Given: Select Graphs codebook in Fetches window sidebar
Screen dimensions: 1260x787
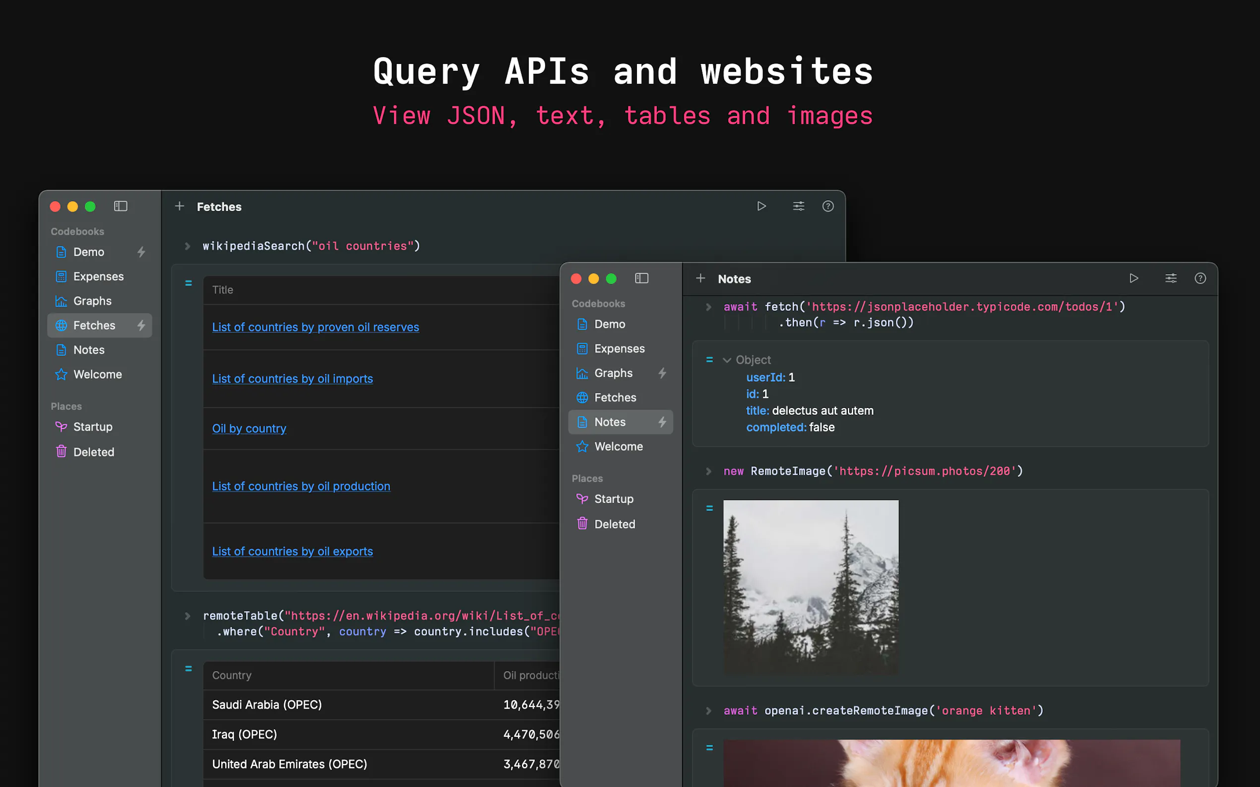Looking at the screenshot, I should pyautogui.click(x=92, y=301).
